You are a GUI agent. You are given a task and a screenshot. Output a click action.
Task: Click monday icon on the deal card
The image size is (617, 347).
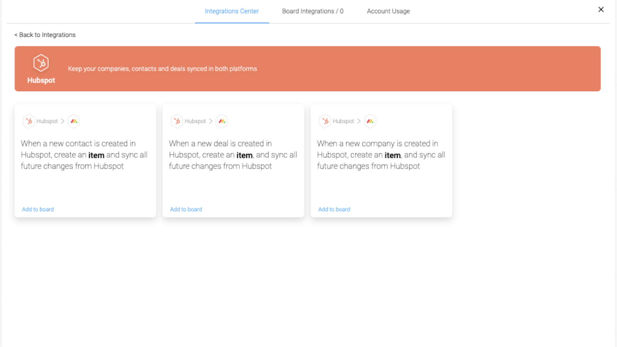click(x=222, y=121)
